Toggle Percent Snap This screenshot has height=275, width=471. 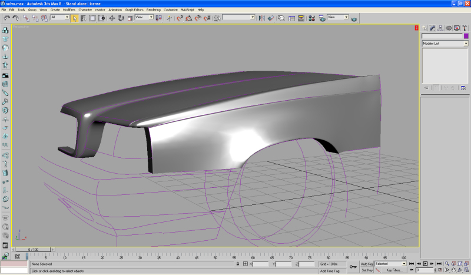pos(198,18)
